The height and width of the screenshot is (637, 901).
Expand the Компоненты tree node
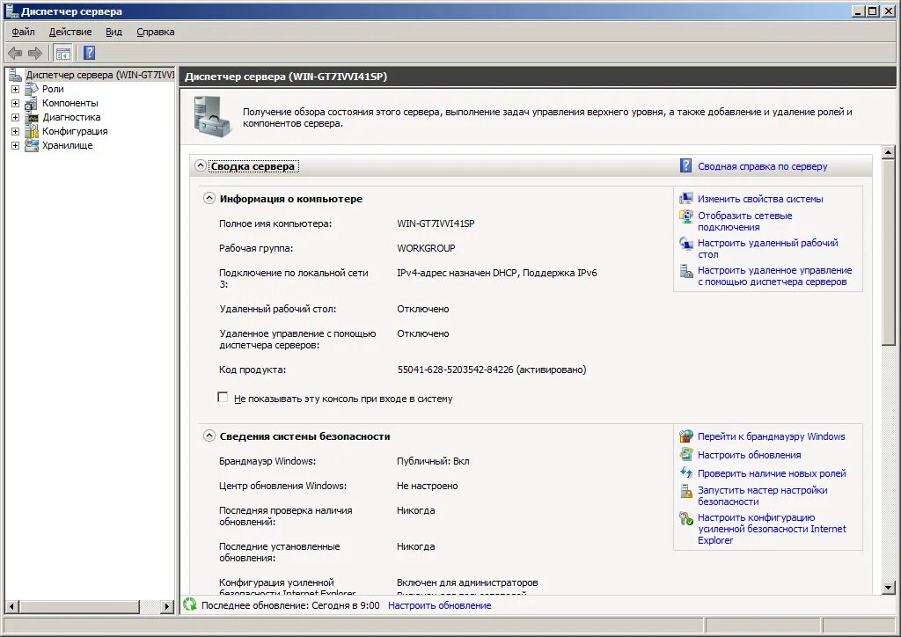[16, 104]
